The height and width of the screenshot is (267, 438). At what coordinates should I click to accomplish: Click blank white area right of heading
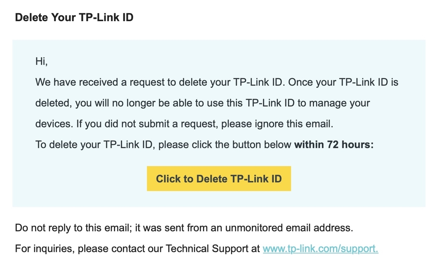pyautogui.click(x=285, y=18)
